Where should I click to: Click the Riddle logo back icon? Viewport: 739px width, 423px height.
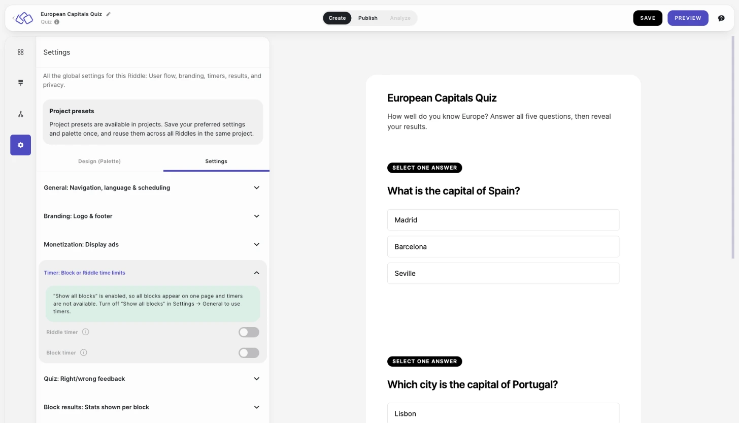23,18
